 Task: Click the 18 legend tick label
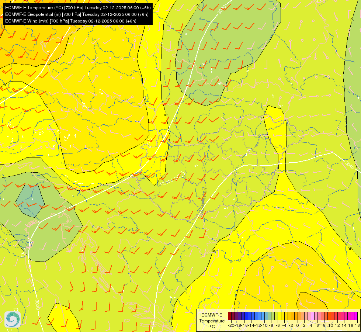point(357,325)
